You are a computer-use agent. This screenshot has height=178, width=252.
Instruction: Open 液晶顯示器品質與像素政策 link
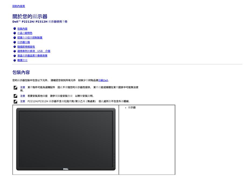32,56
